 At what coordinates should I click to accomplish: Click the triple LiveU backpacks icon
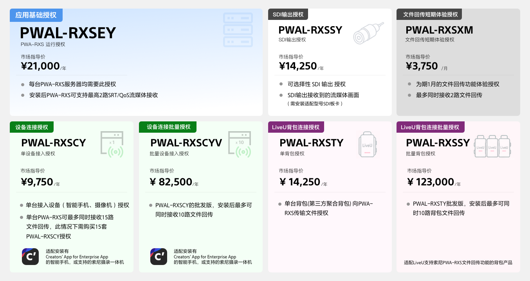[x=493, y=146]
